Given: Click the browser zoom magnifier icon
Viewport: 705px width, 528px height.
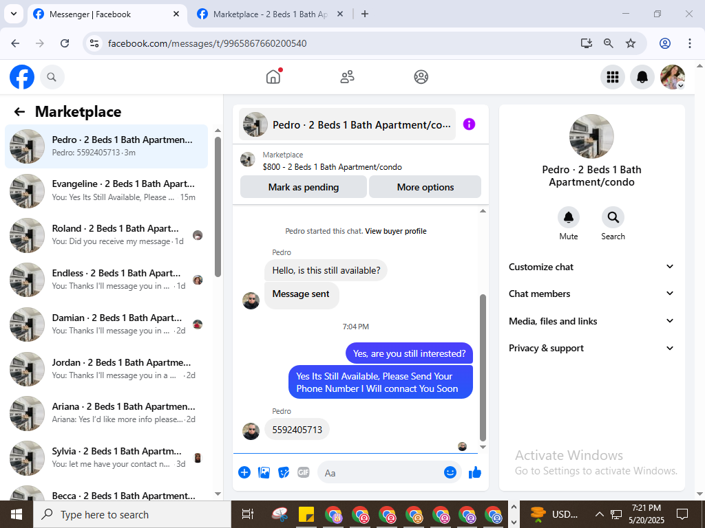Looking at the screenshot, I should click(609, 43).
